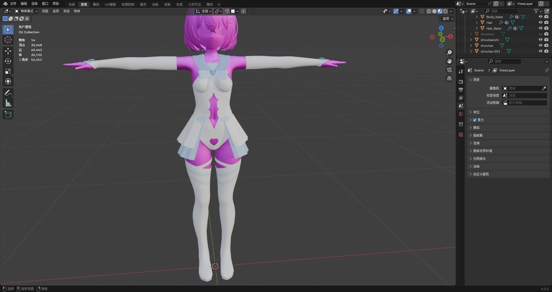The width and height of the screenshot is (552, 292).
Task: Click the 背景场景 scene field
Action: [x=525, y=95]
